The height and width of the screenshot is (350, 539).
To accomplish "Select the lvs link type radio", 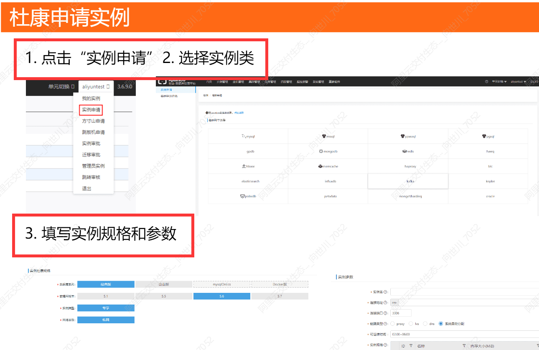I will point(411,324).
